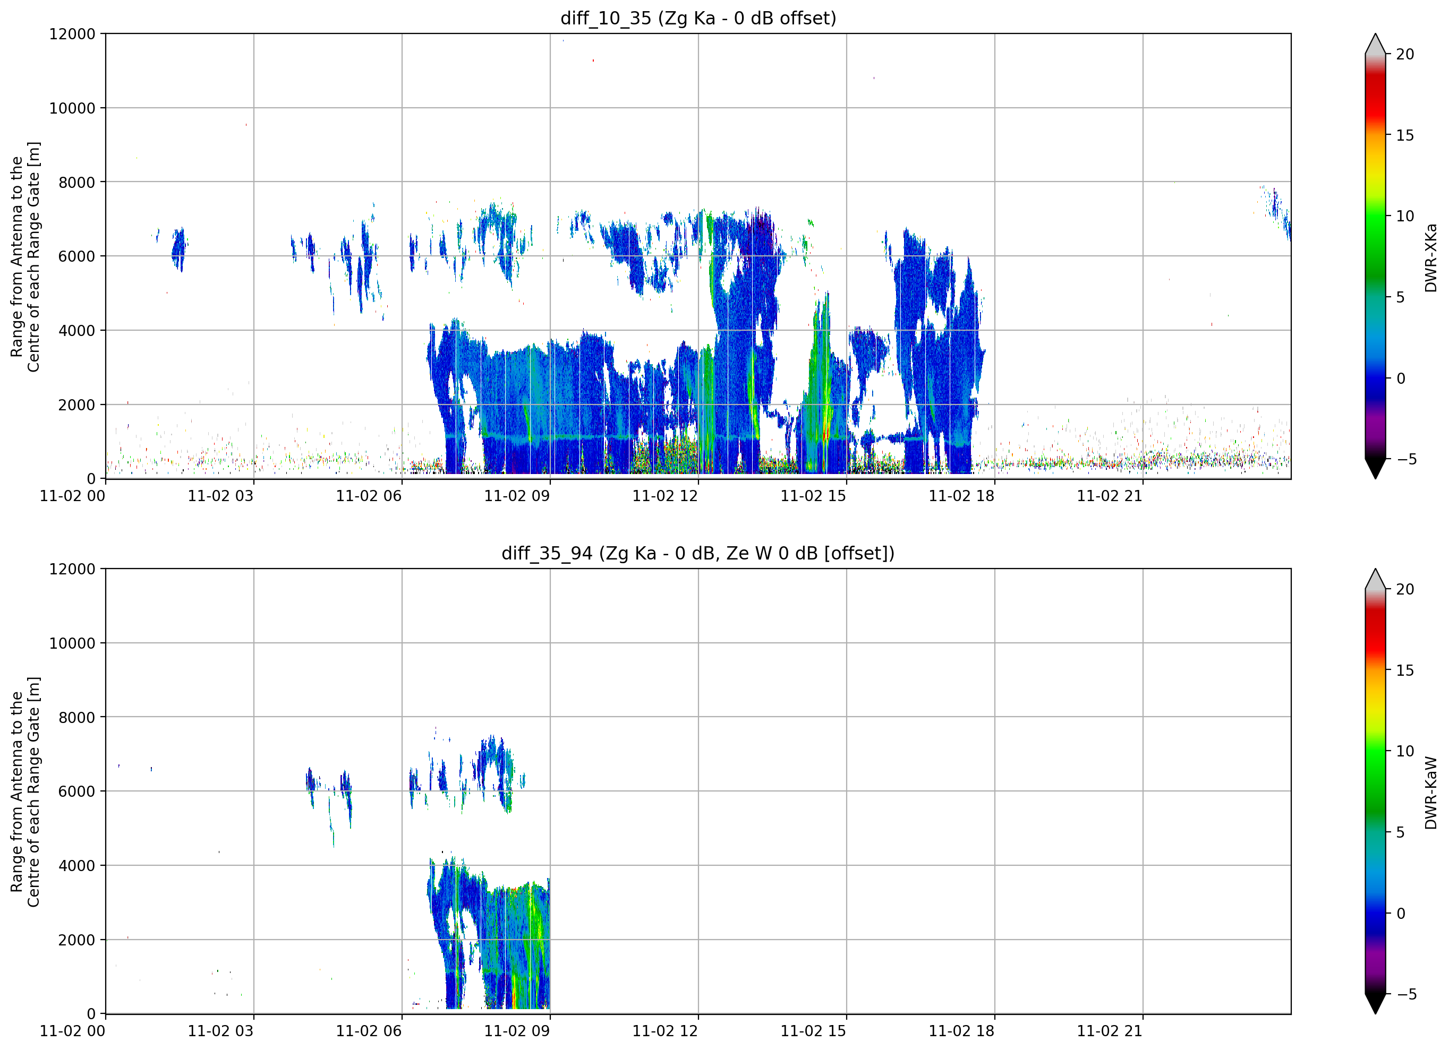Click black lower extension arrow of DWR-XKa colorbar
This screenshot has height=1050, width=1449.
pos(1376,468)
